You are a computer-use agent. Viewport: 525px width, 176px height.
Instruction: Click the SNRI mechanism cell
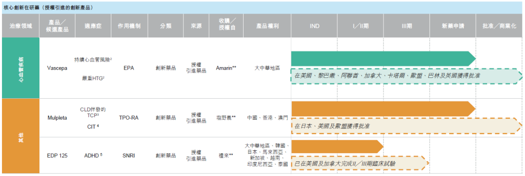[128, 156]
